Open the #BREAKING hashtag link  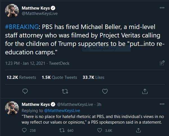pos(21,27)
